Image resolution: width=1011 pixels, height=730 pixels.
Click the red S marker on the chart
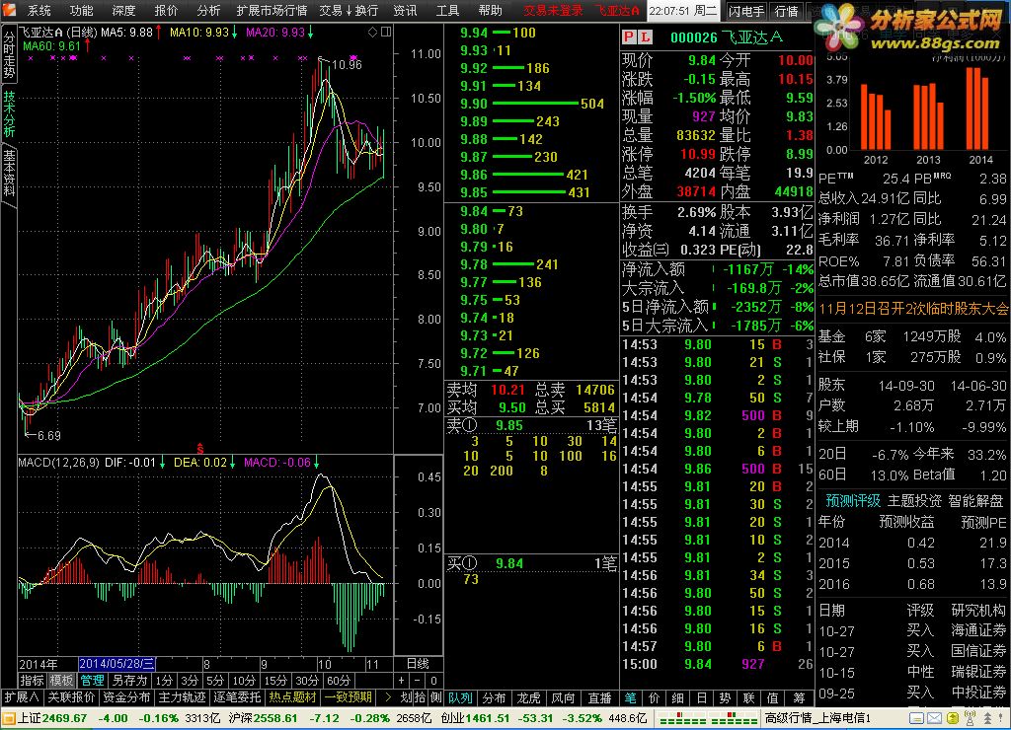coord(199,449)
